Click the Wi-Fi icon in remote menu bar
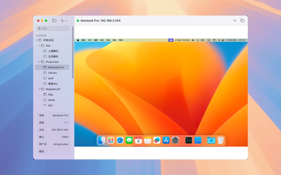The width and height of the screenshot is (281, 175). click(x=214, y=40)
